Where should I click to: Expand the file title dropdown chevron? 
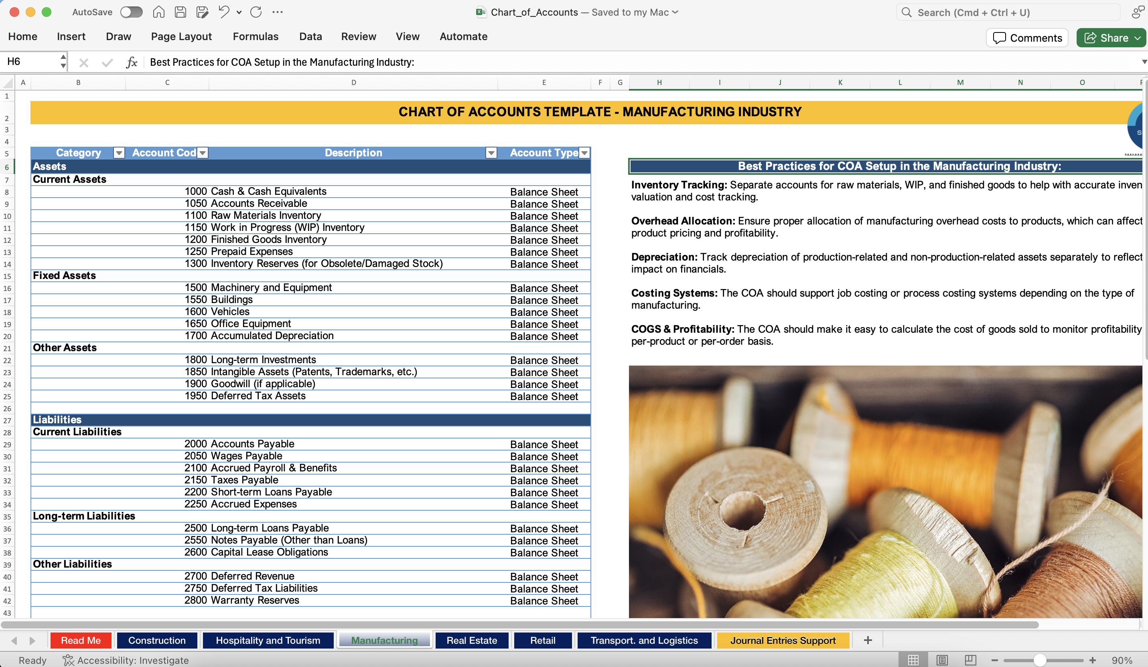pyautogui.click(x=675, y=12)
